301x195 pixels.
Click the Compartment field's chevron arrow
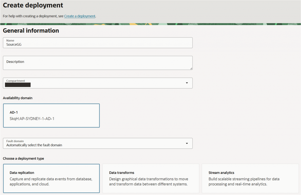pos(187,83)
